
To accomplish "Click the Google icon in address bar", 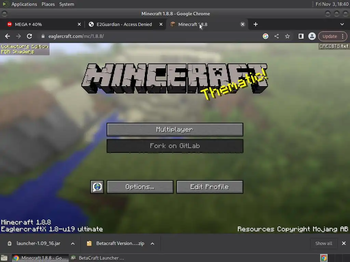I will coord(265,36).
